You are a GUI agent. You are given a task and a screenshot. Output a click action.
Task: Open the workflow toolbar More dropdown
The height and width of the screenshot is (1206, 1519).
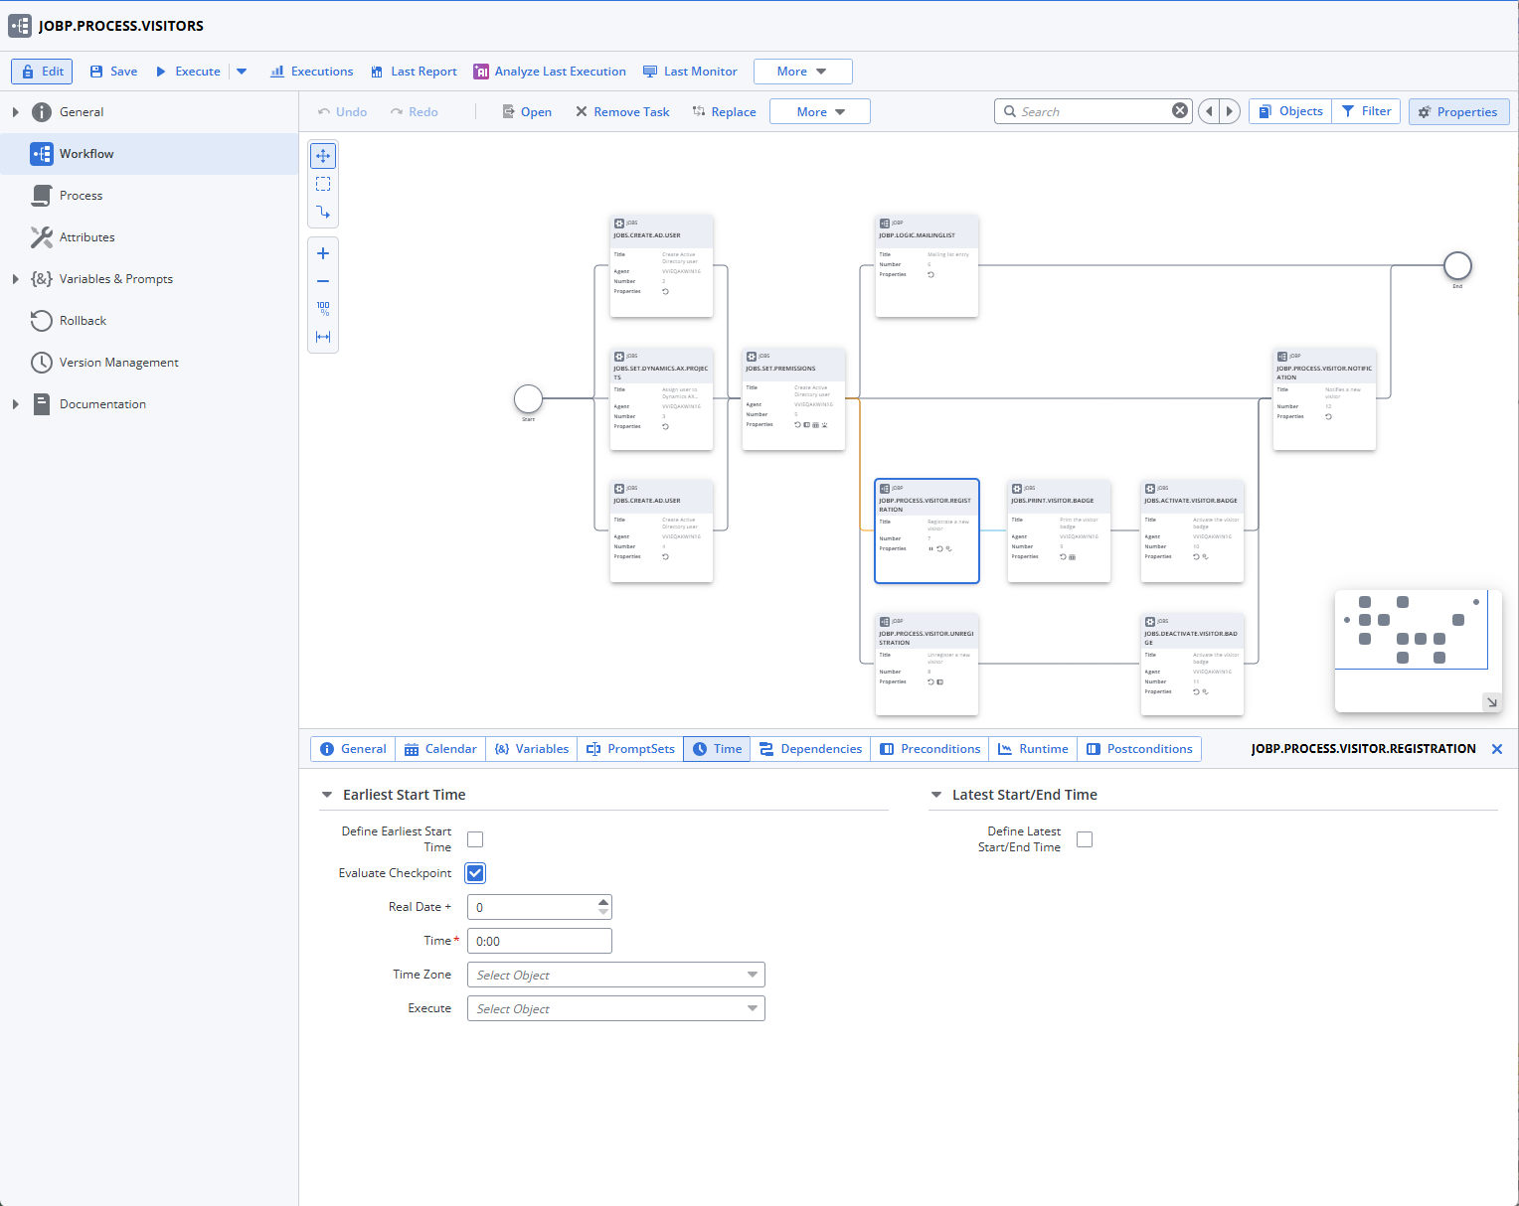820,111
